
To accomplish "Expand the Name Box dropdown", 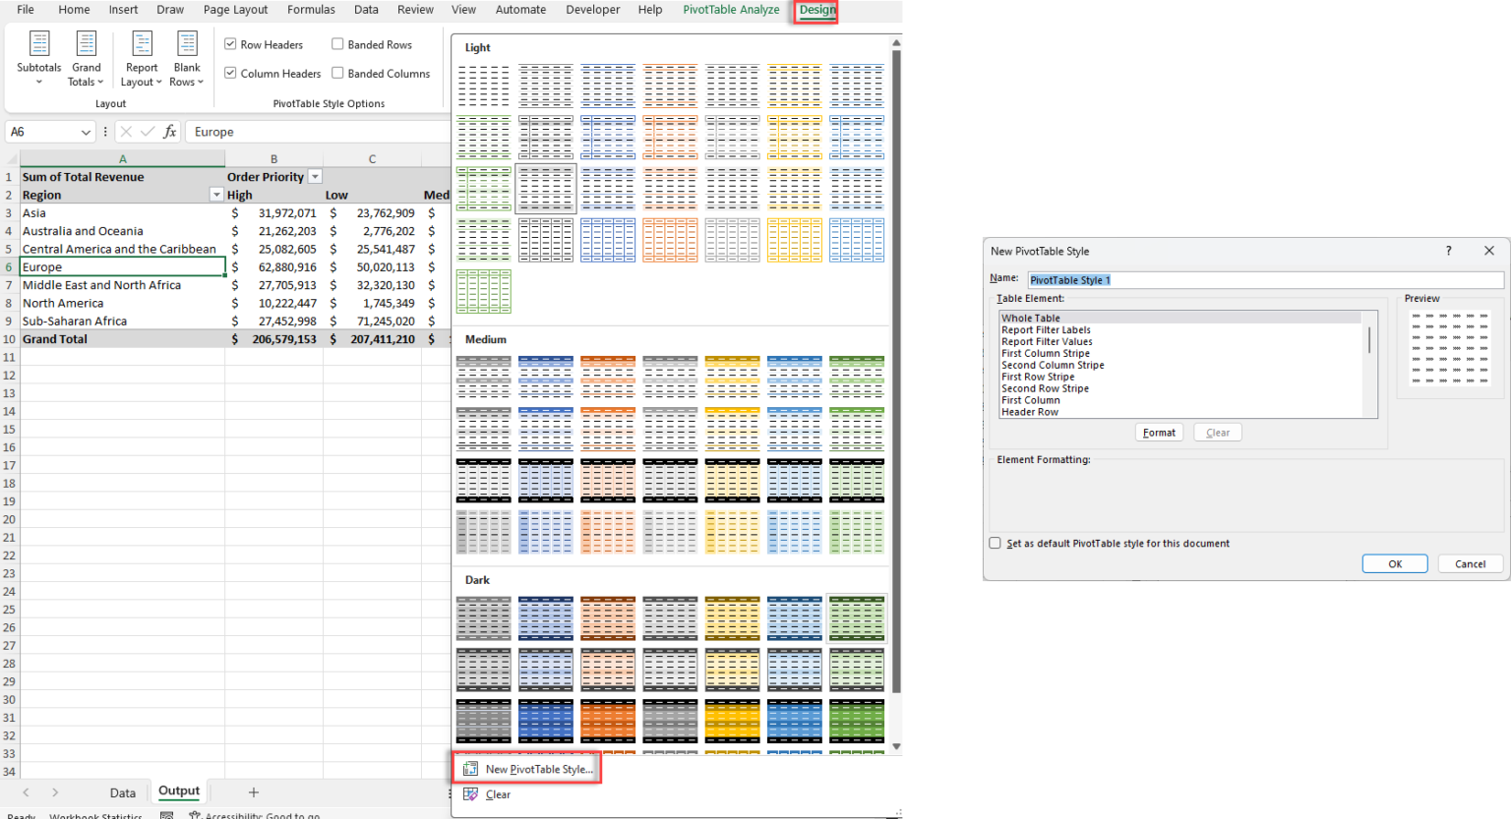I will tap(86, 131).
